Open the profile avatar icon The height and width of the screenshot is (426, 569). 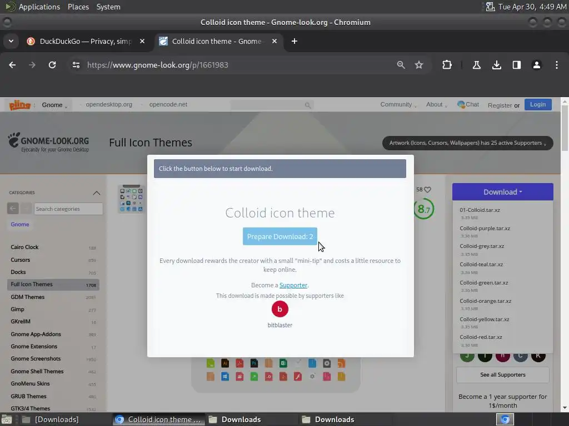point(537,65)
